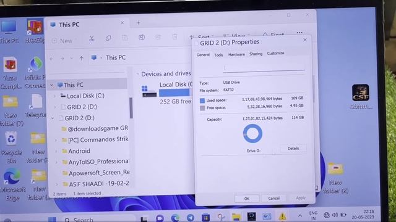Open Infinix PC Connection desktop shortcut
This screenshot has width=396, height=222.
[x=35, y=73]
